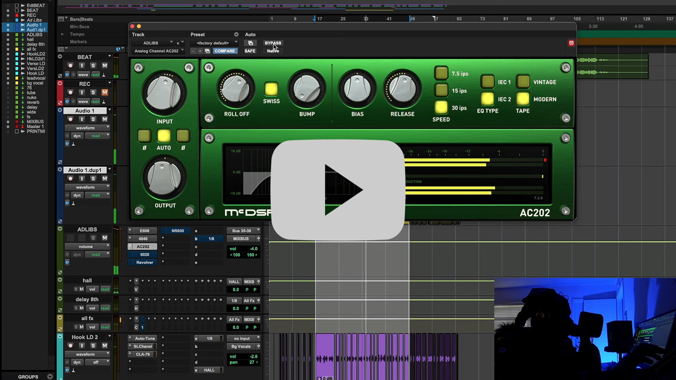Solo the BEAT track
676x380 pixels.
click(93, 65)
